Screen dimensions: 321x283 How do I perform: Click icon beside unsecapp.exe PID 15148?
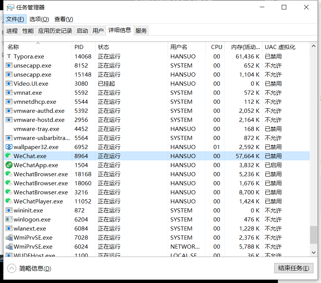click(9, 74)
